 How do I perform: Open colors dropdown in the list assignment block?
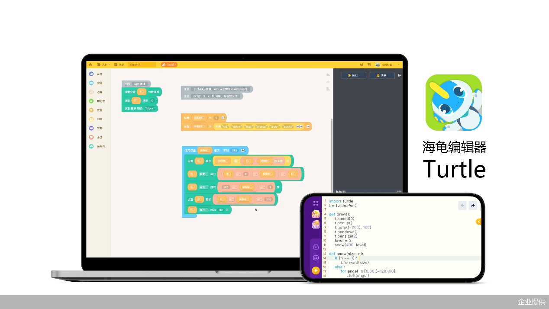pyautogui.click(x=200, y=126)
